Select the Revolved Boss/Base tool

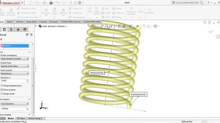click(x=11, y=12)
